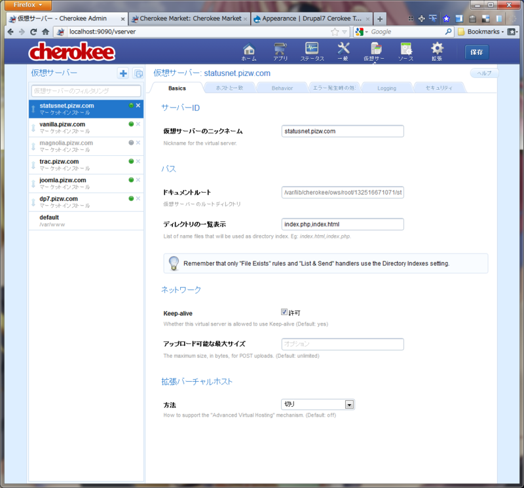Screen dimensions: 524x488
Task: Switch to the Basics tab
Action: [x=177, y=88]
